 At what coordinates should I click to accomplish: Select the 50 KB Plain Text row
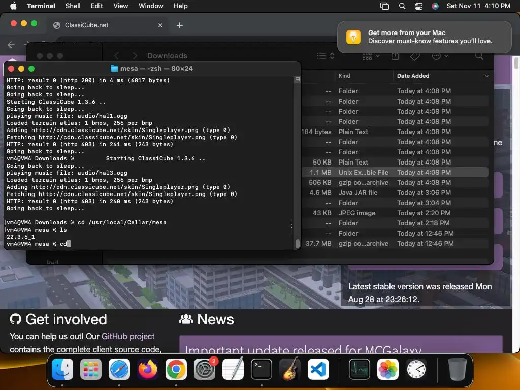[x=395, y=162]
